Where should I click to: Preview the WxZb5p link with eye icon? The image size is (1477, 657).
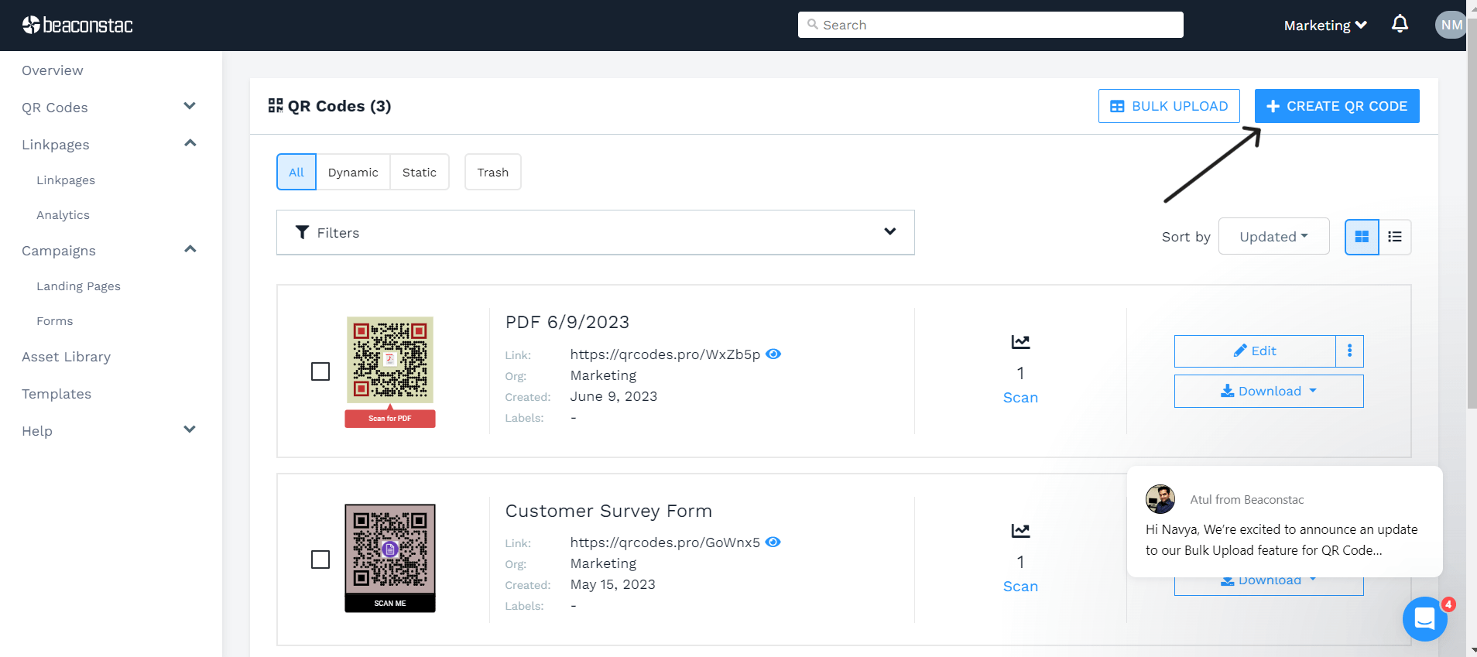click(773, 354)
